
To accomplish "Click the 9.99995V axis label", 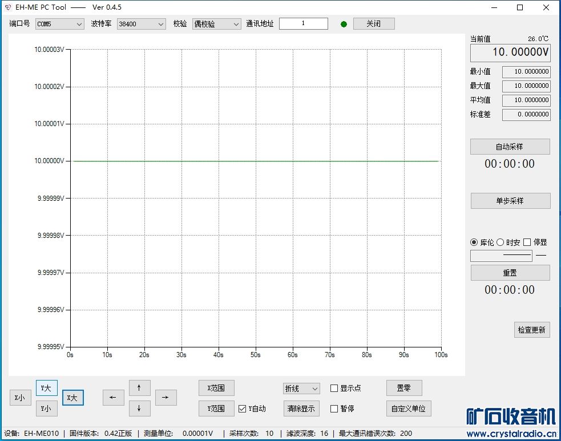I will (x=51, y=346).
